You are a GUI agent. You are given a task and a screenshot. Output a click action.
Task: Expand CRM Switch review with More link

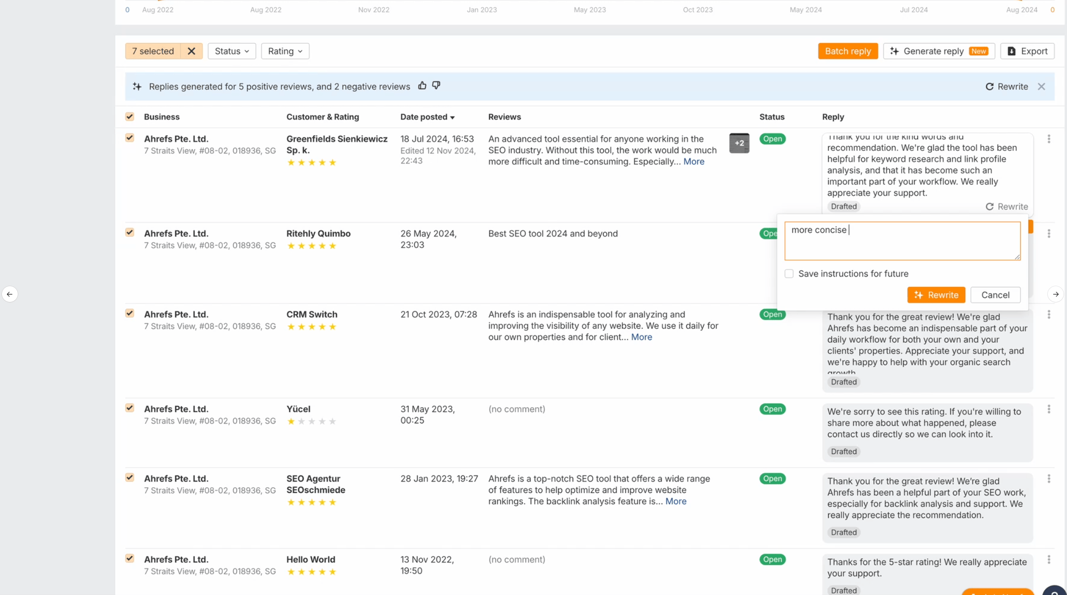point(642,337)
